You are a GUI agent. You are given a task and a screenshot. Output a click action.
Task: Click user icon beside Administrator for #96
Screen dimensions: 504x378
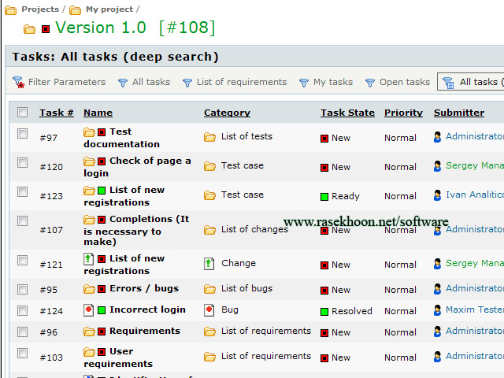(437, 332)
